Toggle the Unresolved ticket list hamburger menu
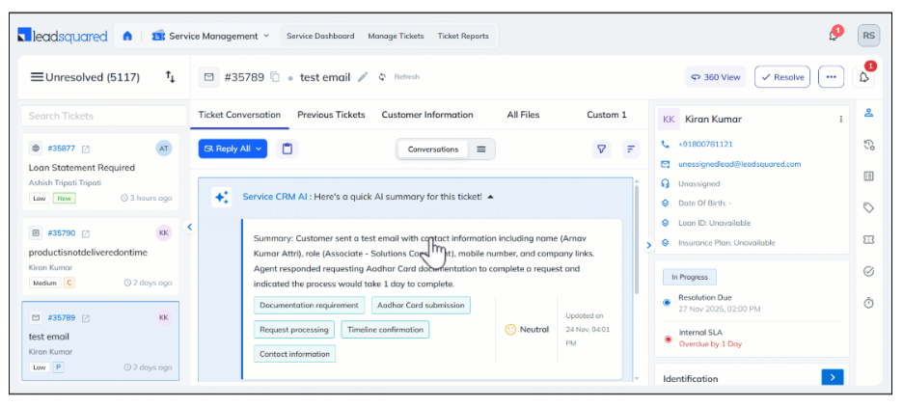 37,77
